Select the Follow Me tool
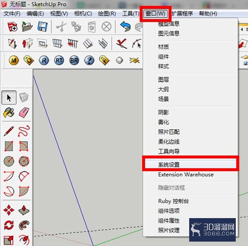 pyautogui.click(x=24, y=225)
